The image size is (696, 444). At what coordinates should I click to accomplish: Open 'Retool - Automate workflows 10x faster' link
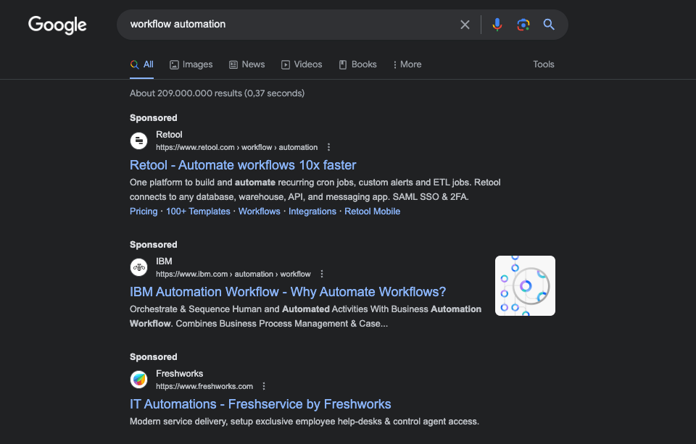pyautogui.click(x=243, y=165)
